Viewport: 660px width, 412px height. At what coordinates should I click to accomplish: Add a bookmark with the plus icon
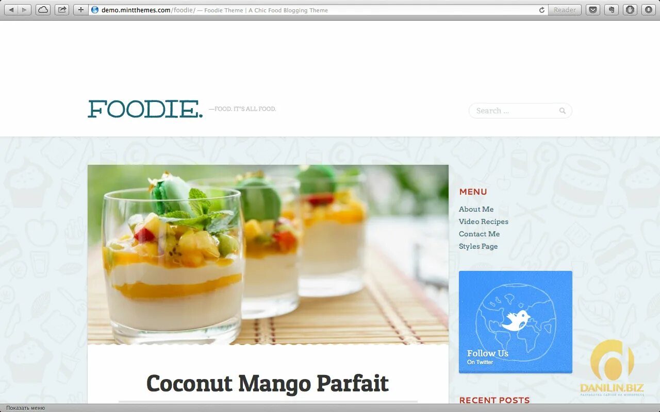tap(80, 10)
